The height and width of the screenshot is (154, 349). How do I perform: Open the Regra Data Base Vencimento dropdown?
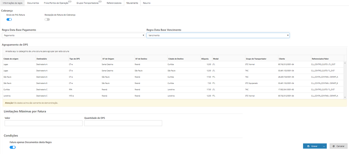click(218, 35)
